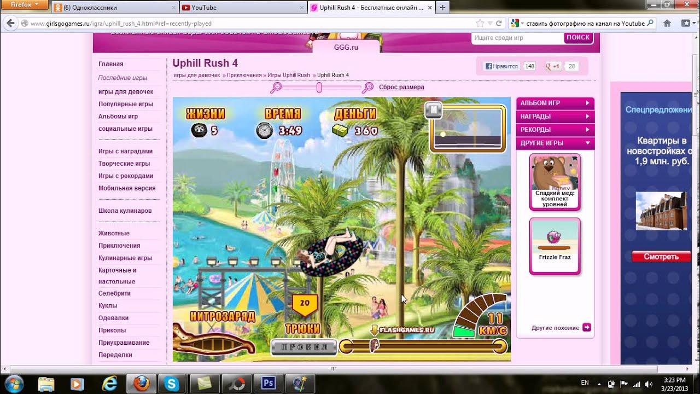Expand the АЛЬБОМ ИГР panel
Viewport: 700px width, 394px height.
[x=555, y=103]
